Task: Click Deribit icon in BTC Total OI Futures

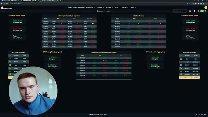Action: tap(10, 69)
